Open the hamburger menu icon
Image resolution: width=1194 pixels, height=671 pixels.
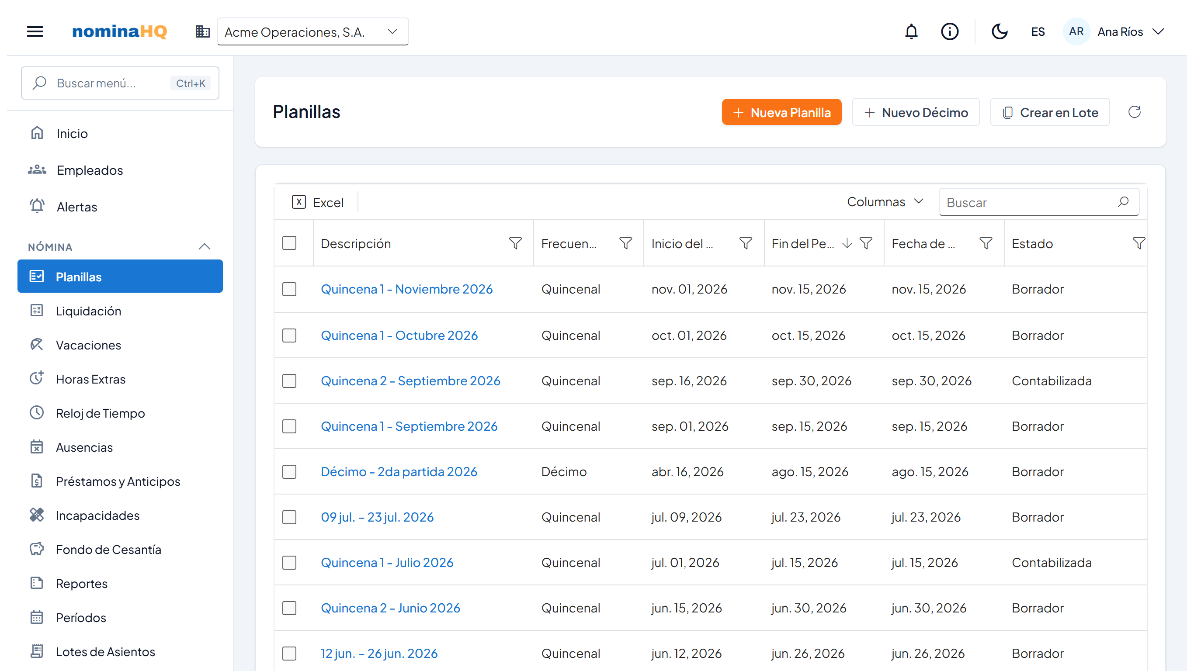coord(35,31)
